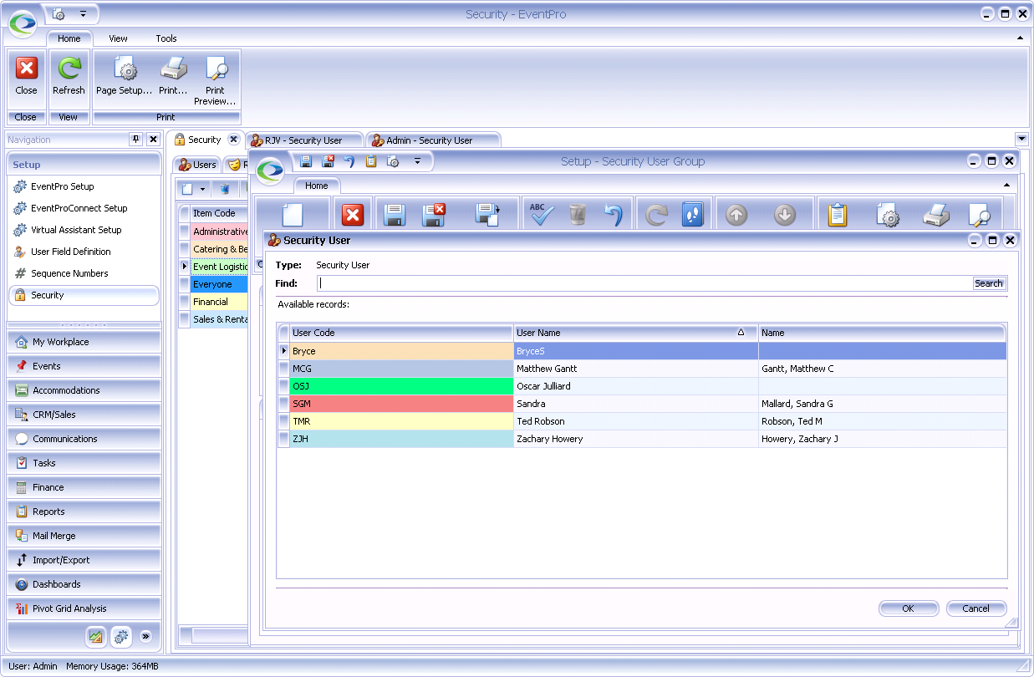
Task: Open the quick access toolbar dropdown in main title bar
Action: pyautogui.click(x=83, y=14)
